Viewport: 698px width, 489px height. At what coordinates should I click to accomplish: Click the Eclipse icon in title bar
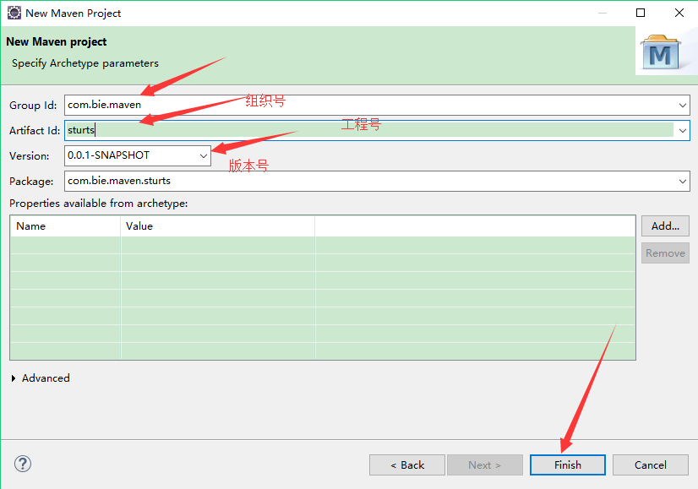pyautogui.click(x=14, y=13)
